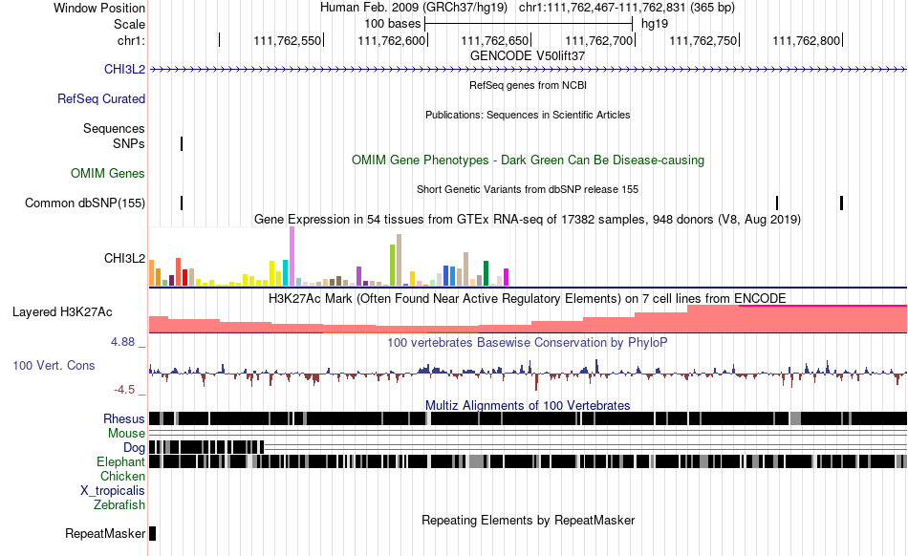The height and width of the screenshot is (556, 908).
Task: Open the OMIM Genes track label
Action: pos(108,174)
